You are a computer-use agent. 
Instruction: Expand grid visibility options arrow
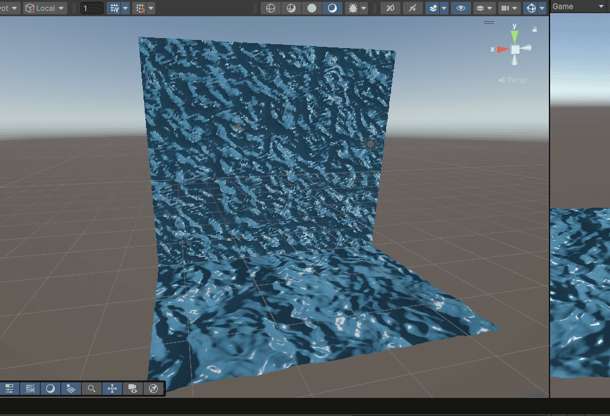pos(125,8)
